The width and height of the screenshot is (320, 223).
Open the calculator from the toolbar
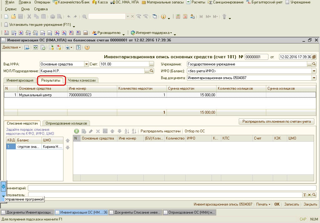point(178,17)
